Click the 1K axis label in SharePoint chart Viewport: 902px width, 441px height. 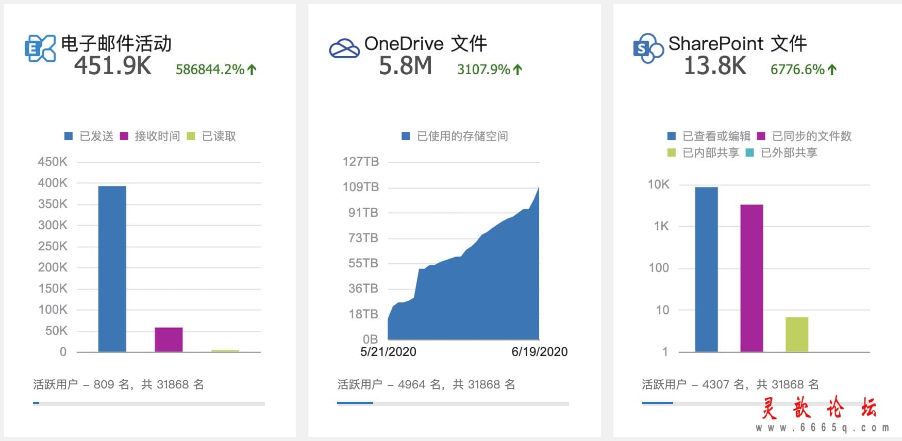(662, 226)
